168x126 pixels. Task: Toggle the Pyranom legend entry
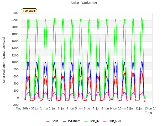pyautogui.click(x=71, y=121)
